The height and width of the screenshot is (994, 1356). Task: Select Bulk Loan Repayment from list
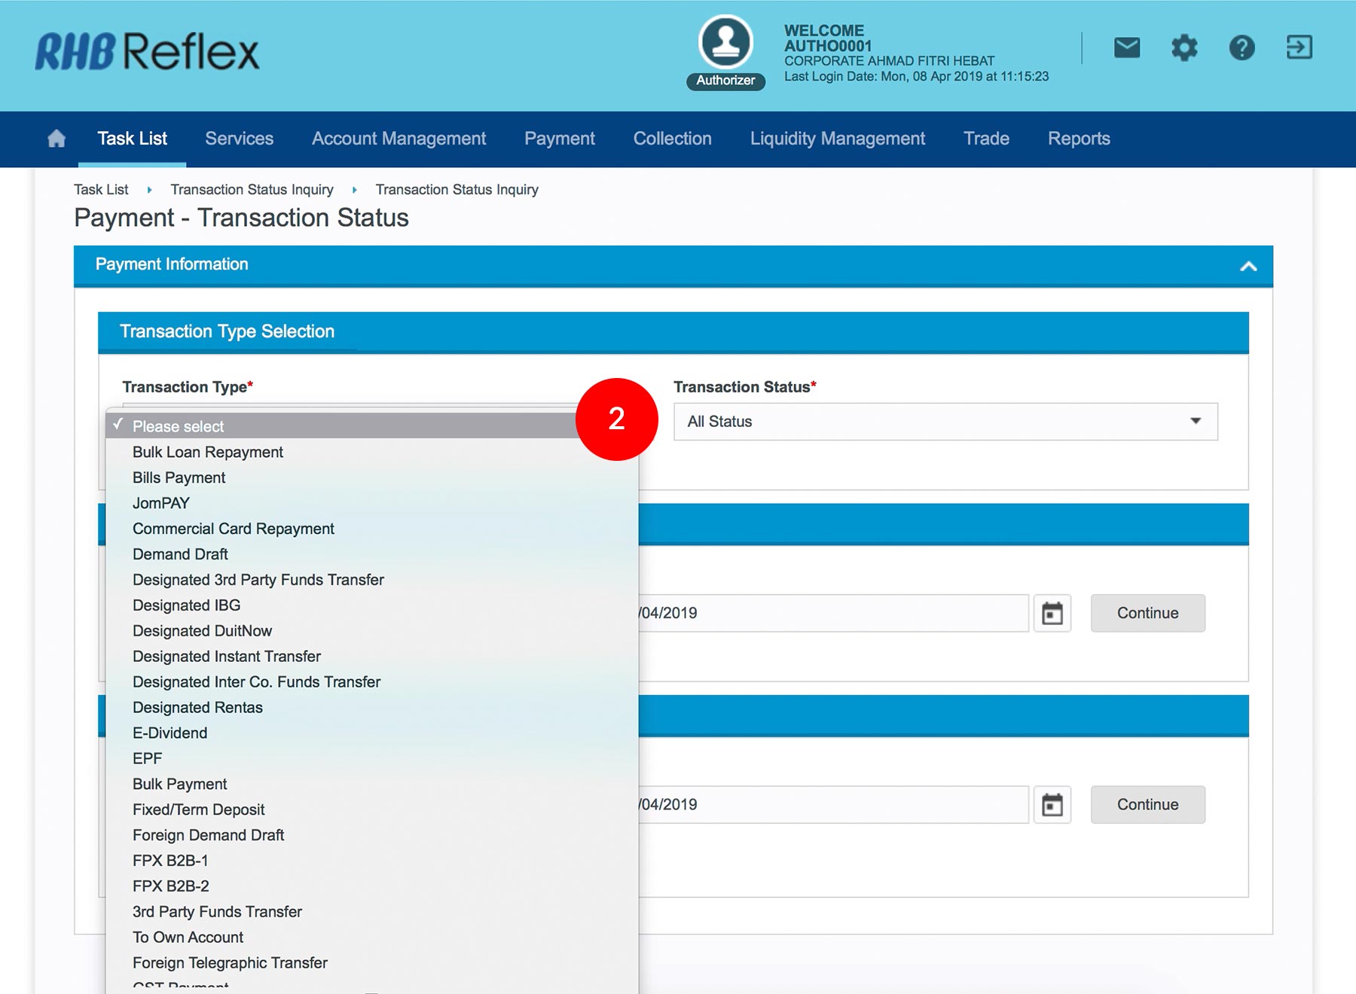pos(208,452)
